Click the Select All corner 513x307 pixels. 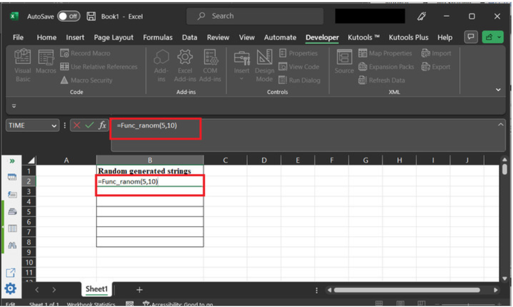tap(30, 160)
